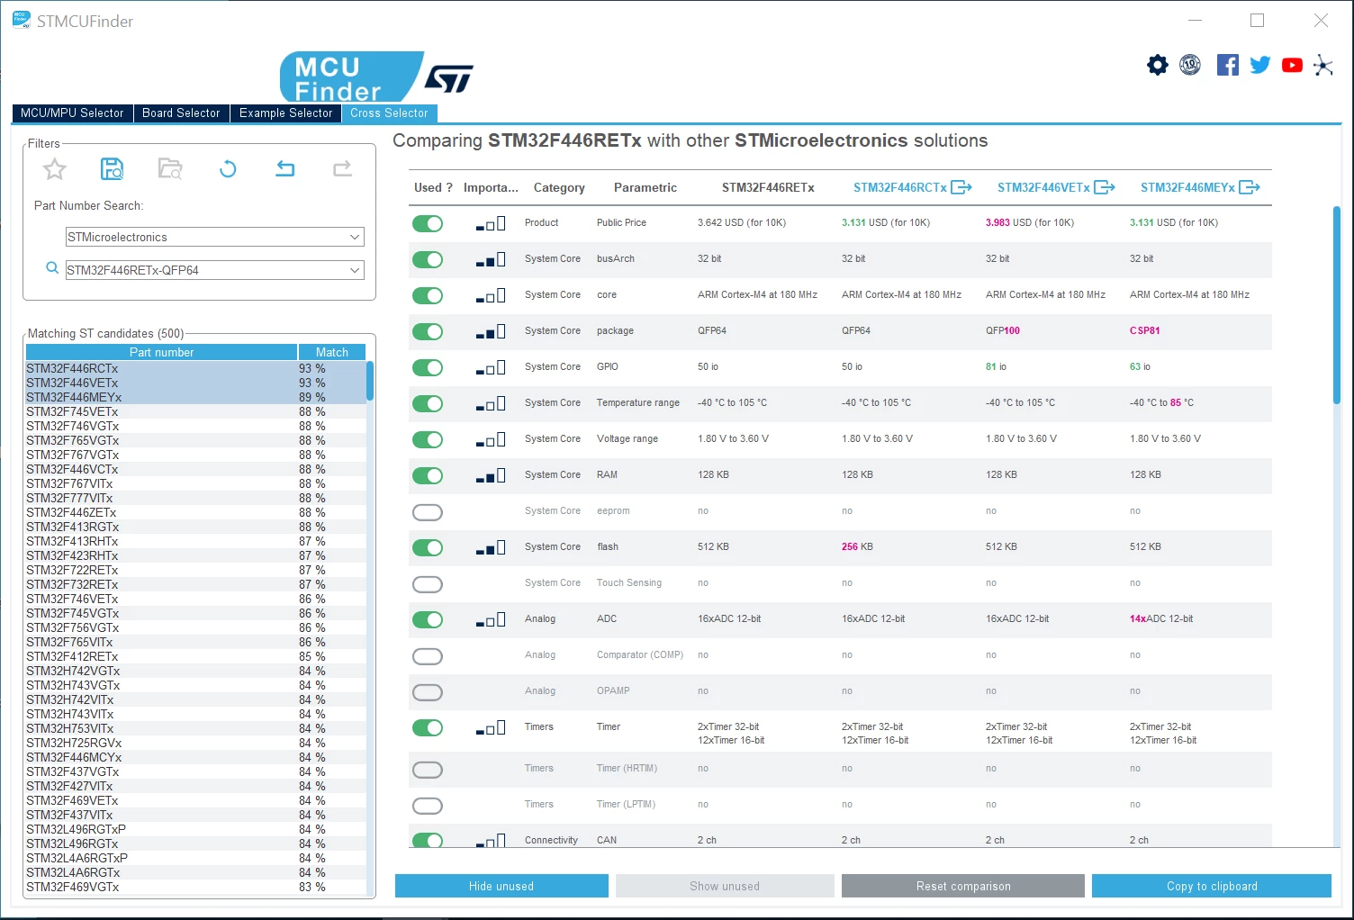Select STM32F767VGTx candidate row
The width and height of the screenshot is (1354, 920).
195,455
